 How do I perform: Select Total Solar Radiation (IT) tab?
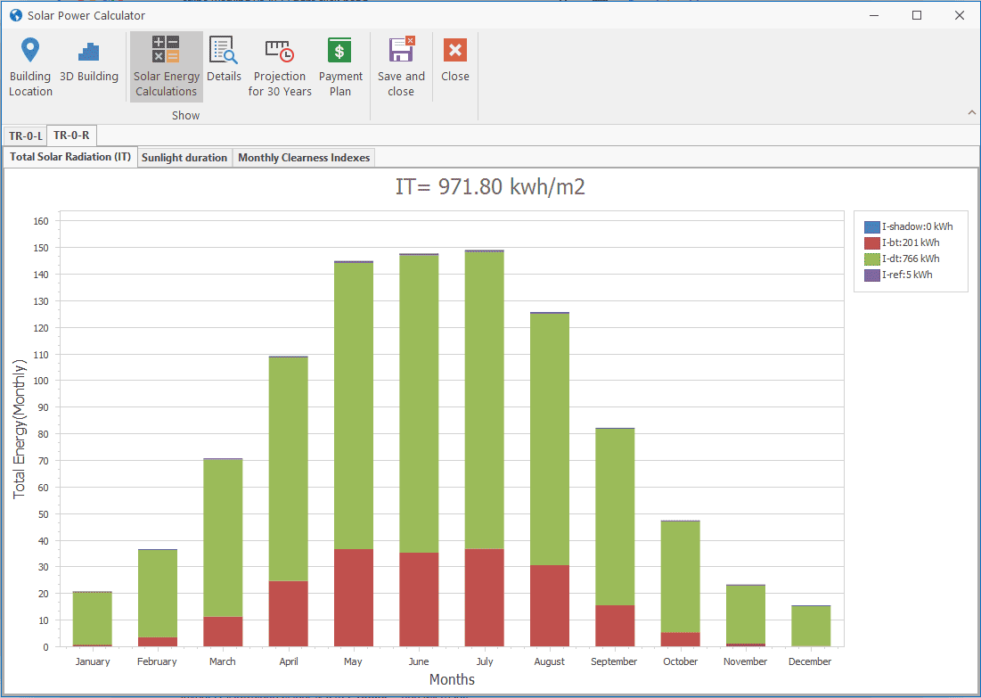click(71, 158)
